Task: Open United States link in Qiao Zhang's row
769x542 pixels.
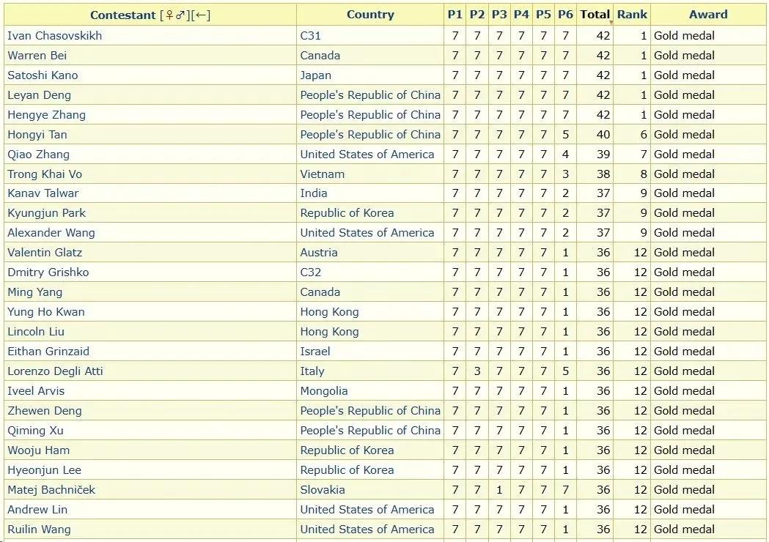Action: [x=367, y=155]
